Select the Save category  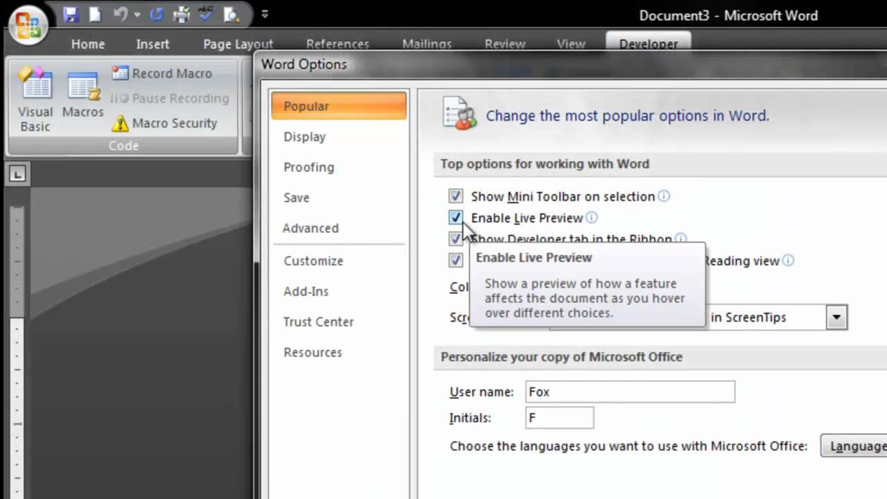[339, 198]
